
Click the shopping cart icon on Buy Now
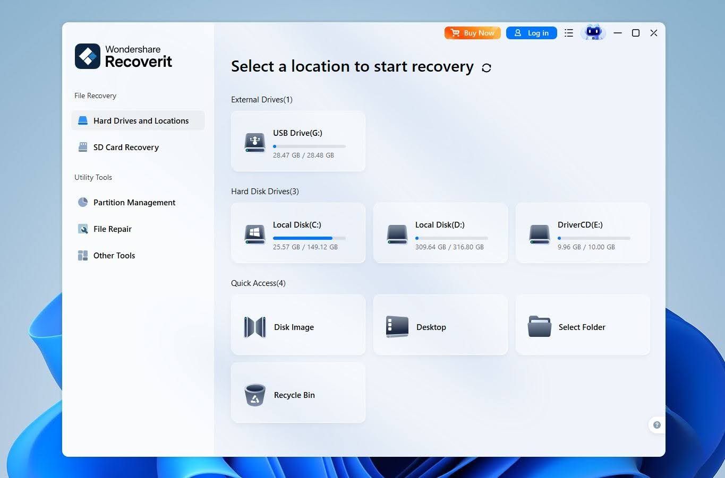tap(455, 33)
